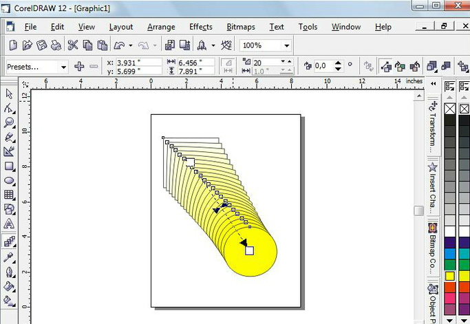Click the blend direction angle field
Image resolution: width=470 pixels, height=324 pixels.
point(323,65)
